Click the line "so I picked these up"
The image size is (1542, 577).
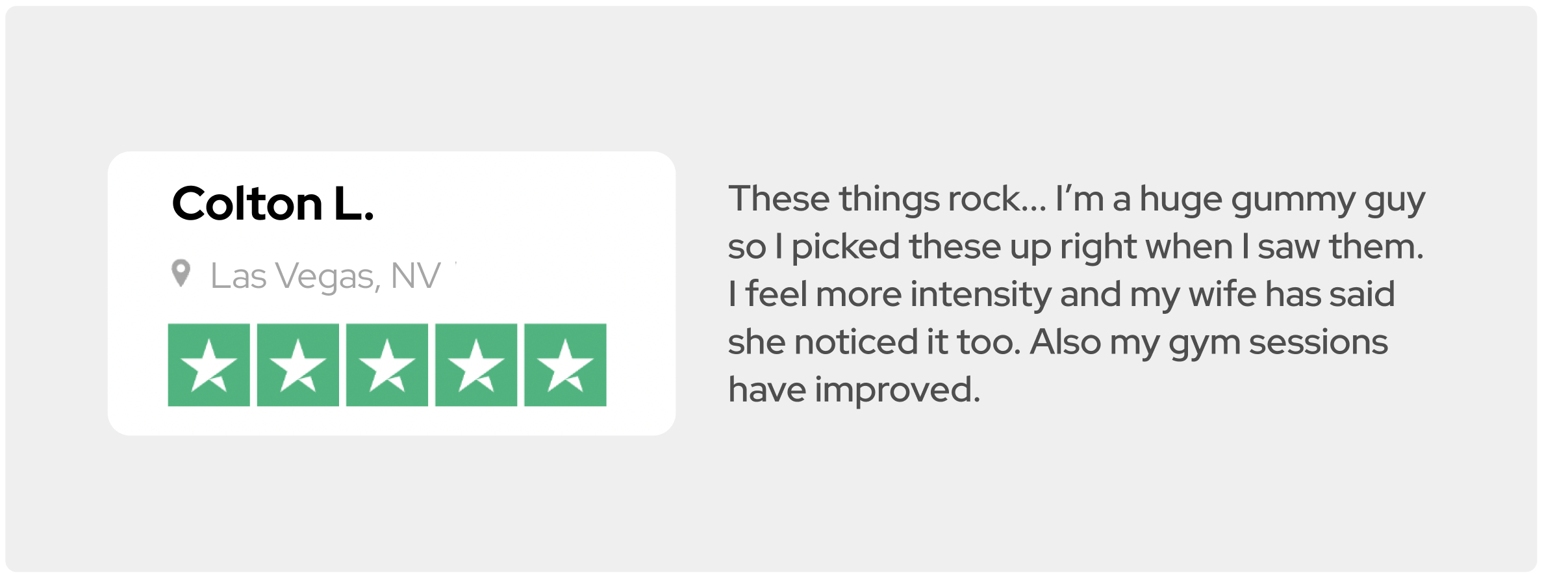[x=1075, y=247]
